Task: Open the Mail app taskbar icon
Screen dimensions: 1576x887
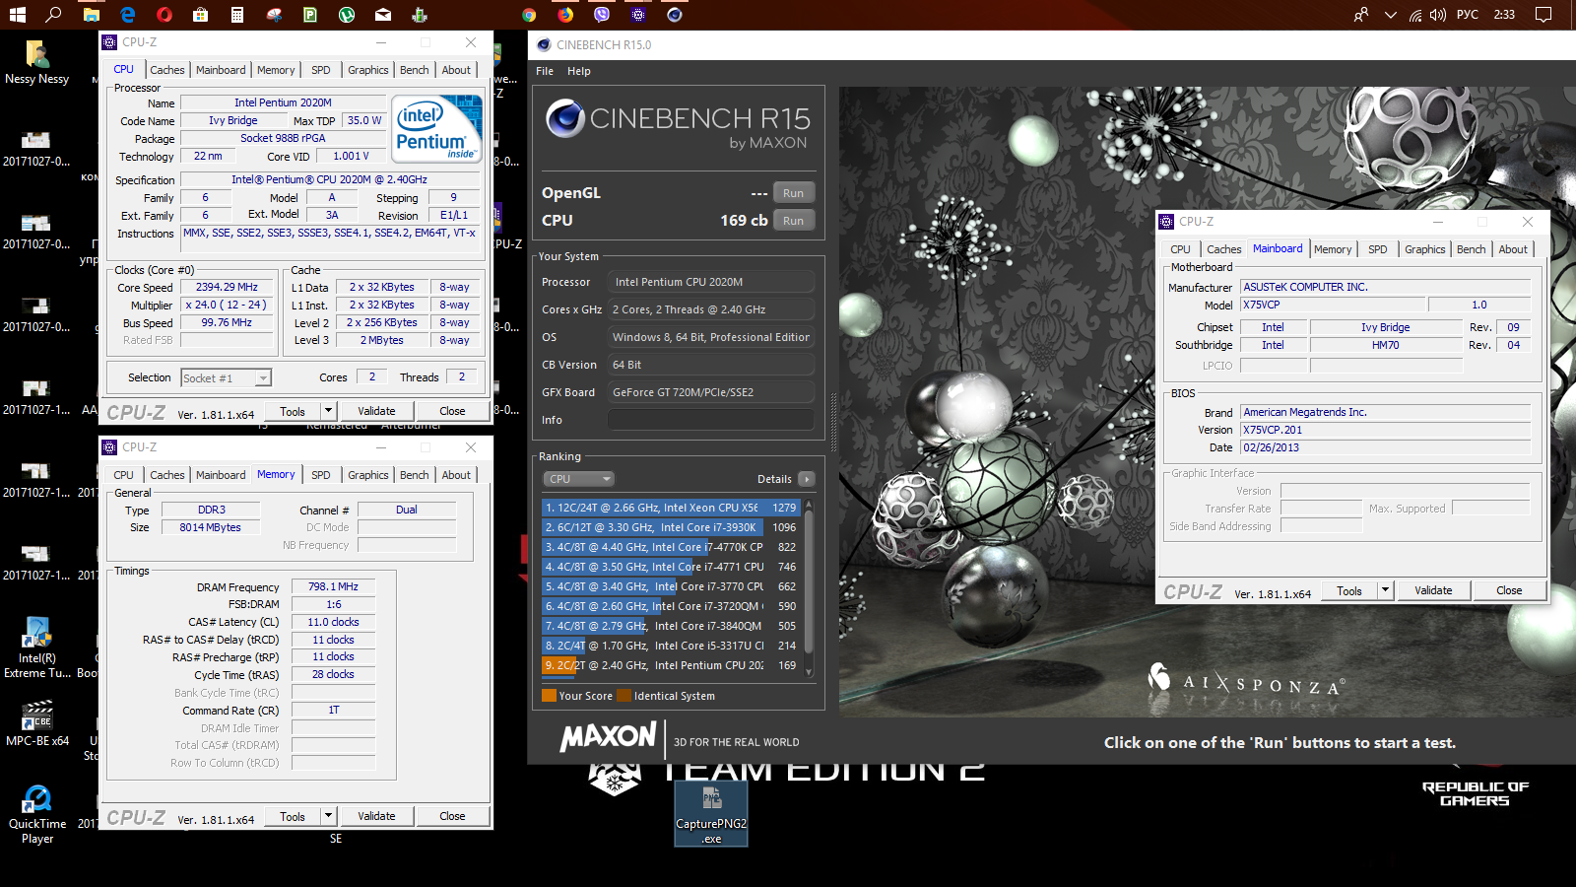Action: pyautogui.click(x=383, y=15)
